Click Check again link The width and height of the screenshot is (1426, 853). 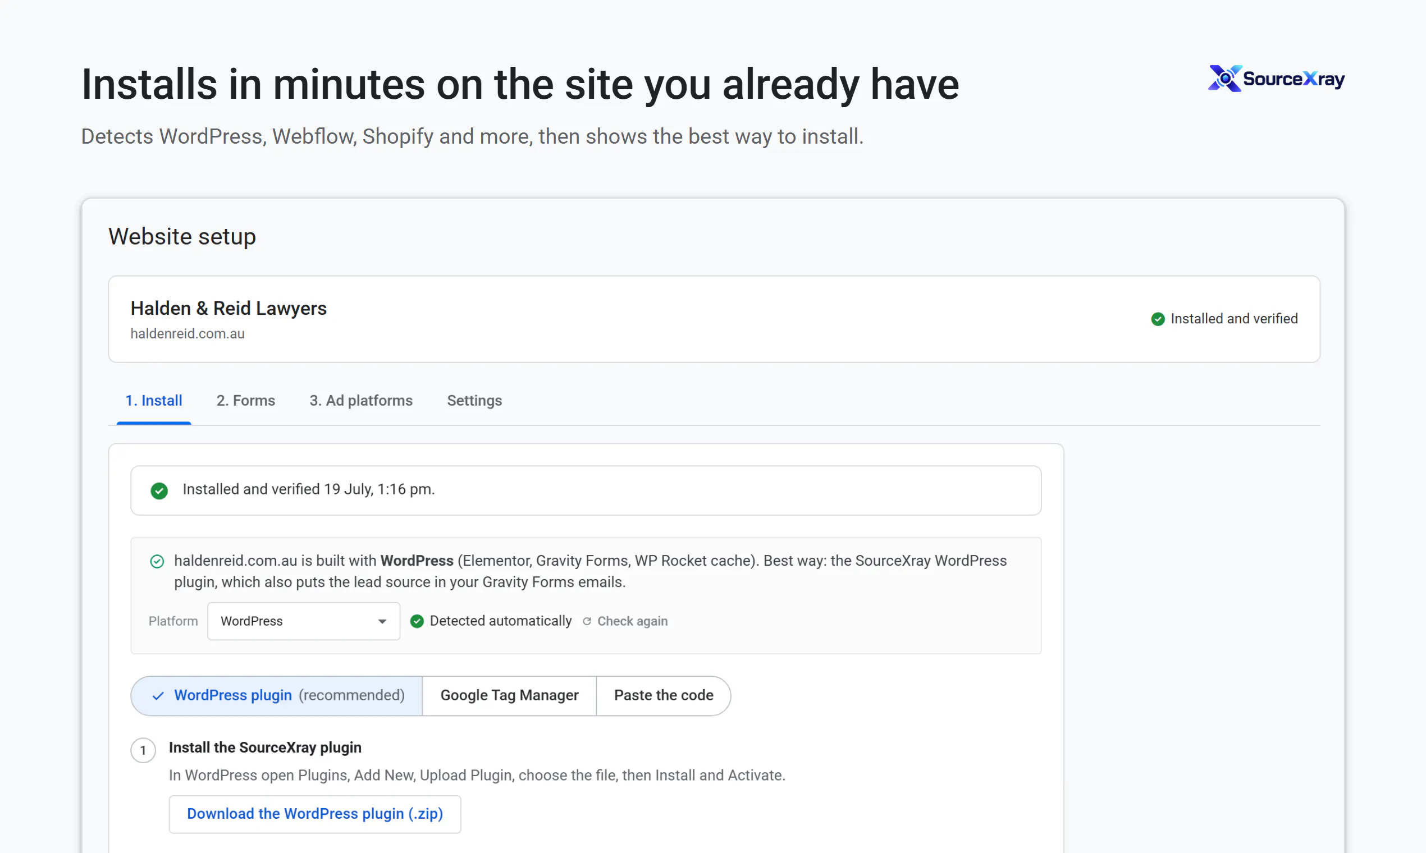pos(633,621)
